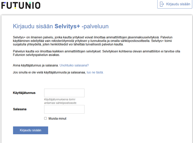Follow the 'luo ne tästä' link
The width and height of the screenshot is (193, 143).
tap(95, 72)
